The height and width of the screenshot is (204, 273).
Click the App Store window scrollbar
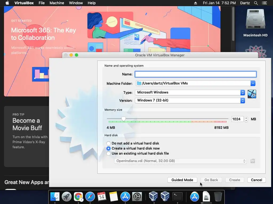click(x=233, y=24)
